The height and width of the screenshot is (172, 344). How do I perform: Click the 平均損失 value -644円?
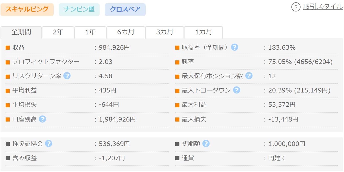[x=109, y=105]
